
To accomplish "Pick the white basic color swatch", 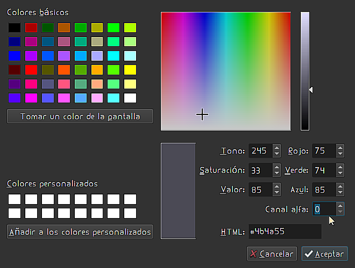I will (x=130, y=98).
